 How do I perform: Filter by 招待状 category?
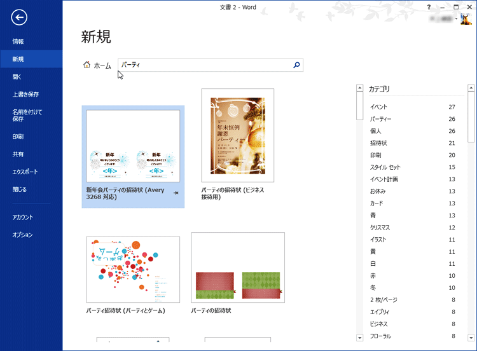tap(413, 143)
